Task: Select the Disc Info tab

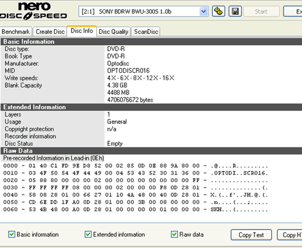Action: pyautogui.click(x=82, y=31)
